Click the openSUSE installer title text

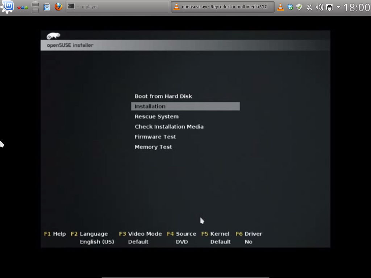coord(70,45)
